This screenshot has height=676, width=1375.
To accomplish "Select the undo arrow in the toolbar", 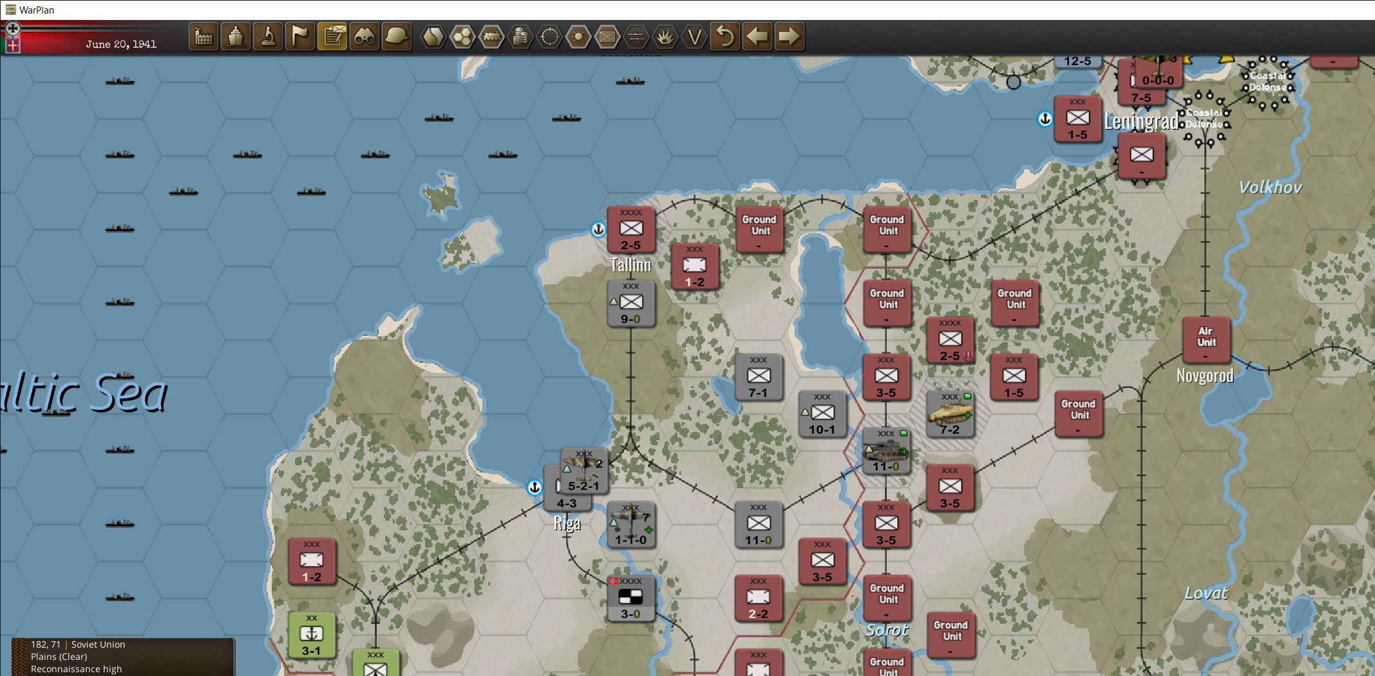I will [726, 37].
